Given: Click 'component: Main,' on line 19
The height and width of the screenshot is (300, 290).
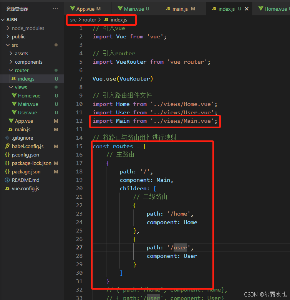Looking at the screenshot, I should tap(146, 180).
